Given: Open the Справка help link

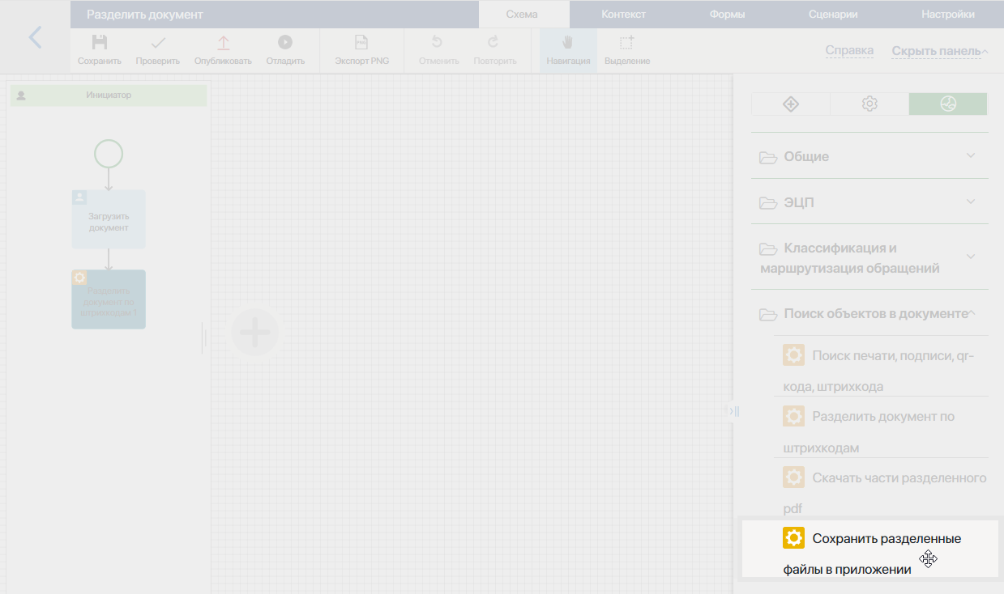Looking at the screenshot, I should [848, 50].
